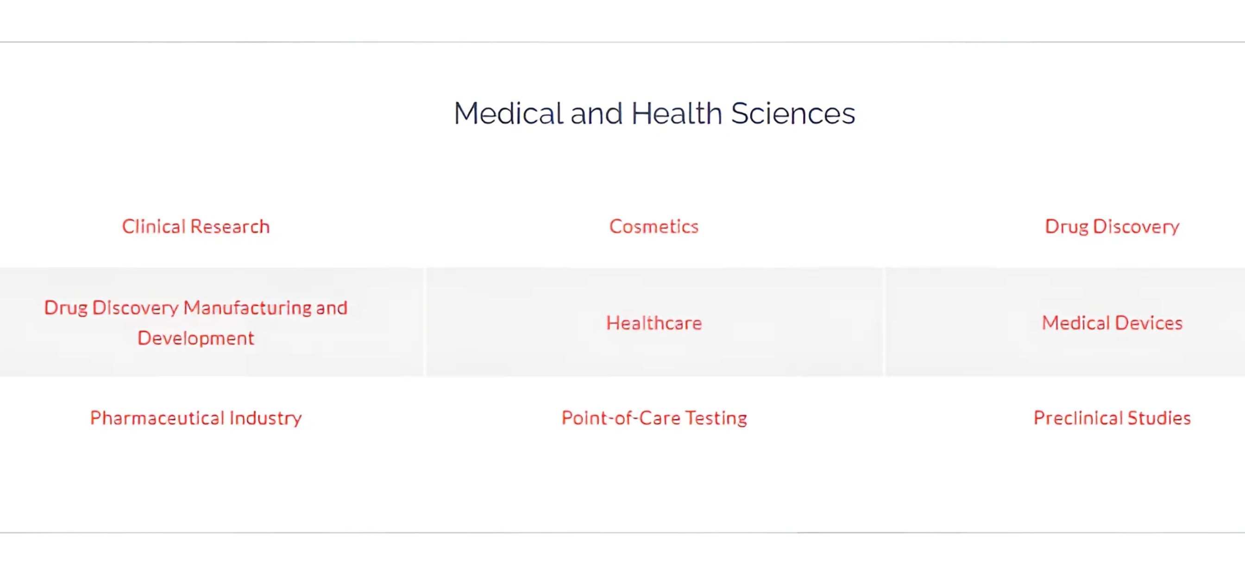Click the word Industry in Pharmaceutical Industry
This screenshot has height=579, width=1245.
click(x=265, y=418)
